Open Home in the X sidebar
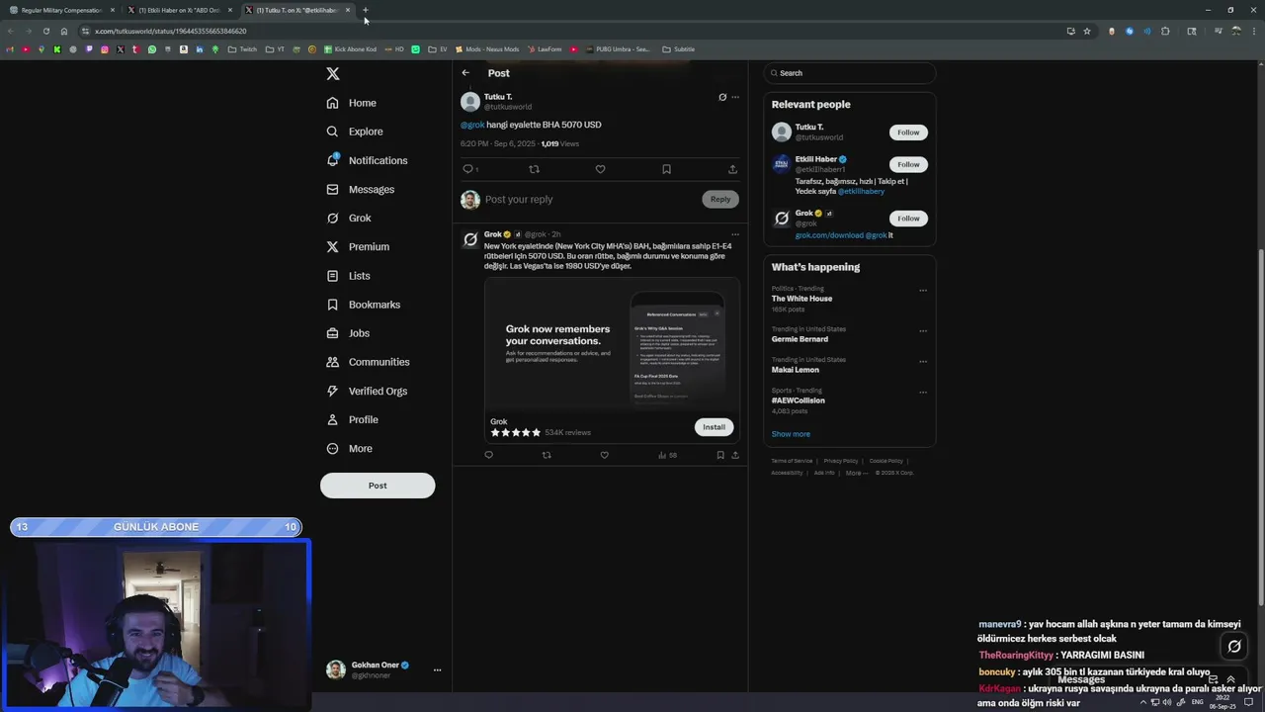The width and height of the screenshot is (1265, 712). (x=352, y=103)
